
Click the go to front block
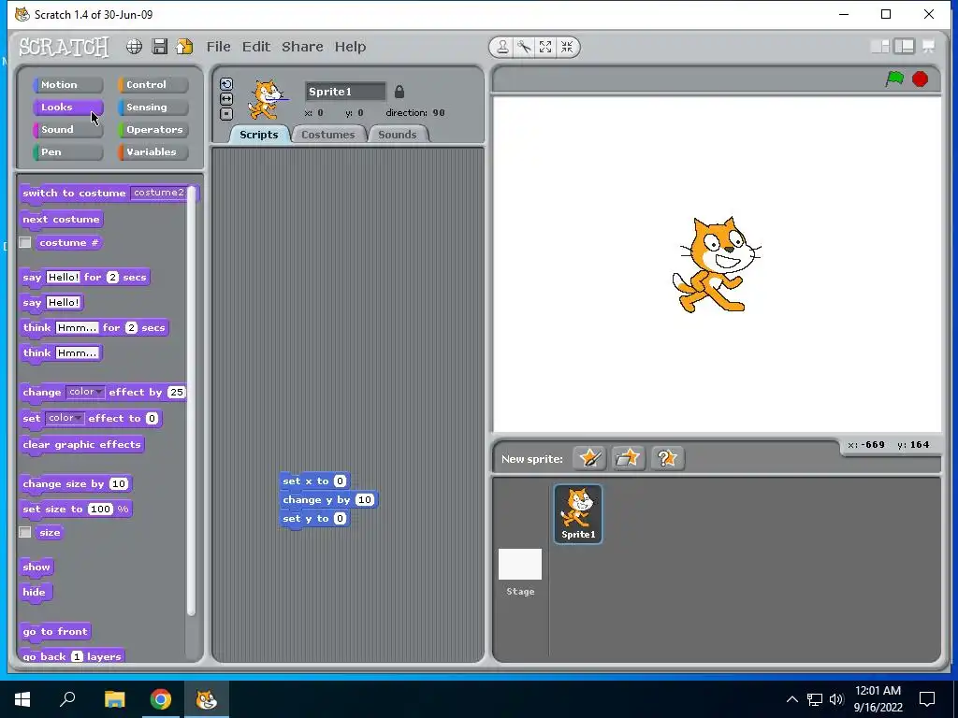click(x=55, y=632)
